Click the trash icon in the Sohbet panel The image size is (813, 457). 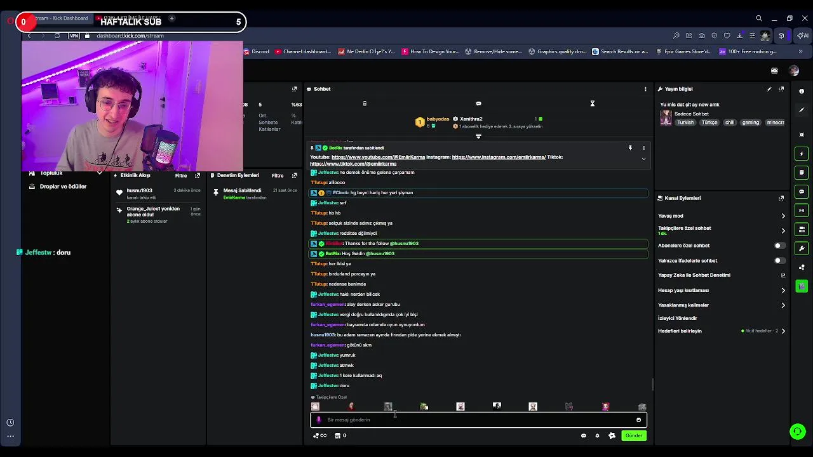(x=365, y=103)
